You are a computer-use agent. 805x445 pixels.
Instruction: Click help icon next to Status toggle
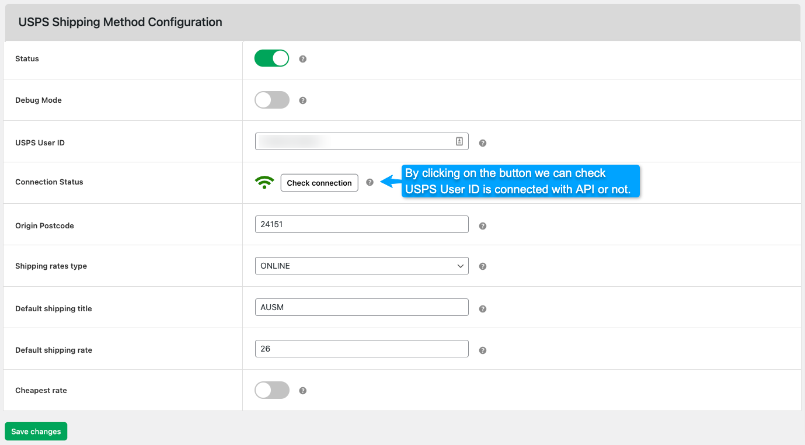point(302,59)
